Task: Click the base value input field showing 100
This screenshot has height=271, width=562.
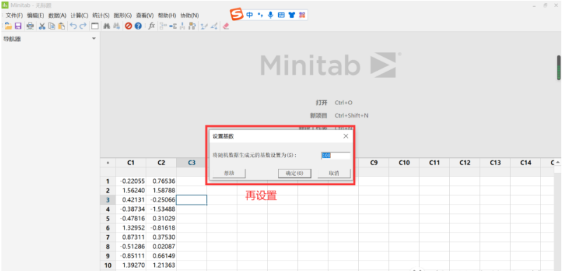Action: (x=336, y=155)
